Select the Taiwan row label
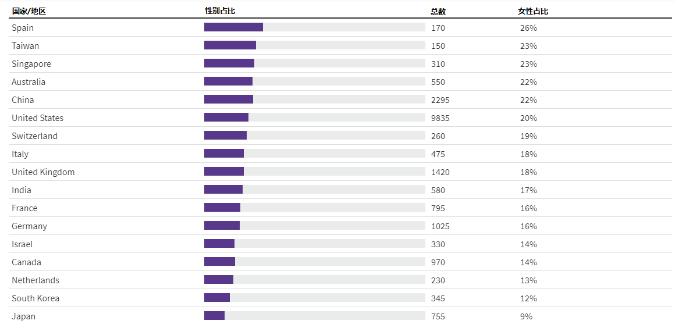 26,45
